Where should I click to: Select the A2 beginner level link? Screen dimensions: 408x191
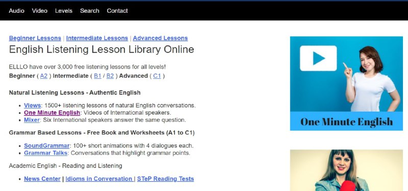pos(44,76)
